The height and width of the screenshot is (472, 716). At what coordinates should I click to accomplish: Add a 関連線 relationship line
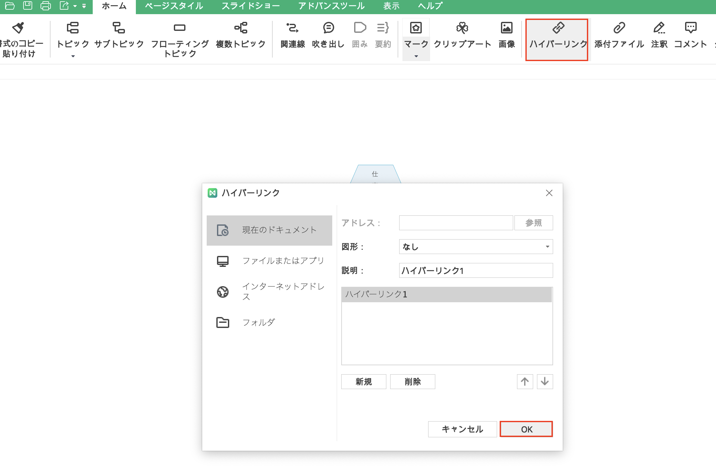[x=293, y=35]
